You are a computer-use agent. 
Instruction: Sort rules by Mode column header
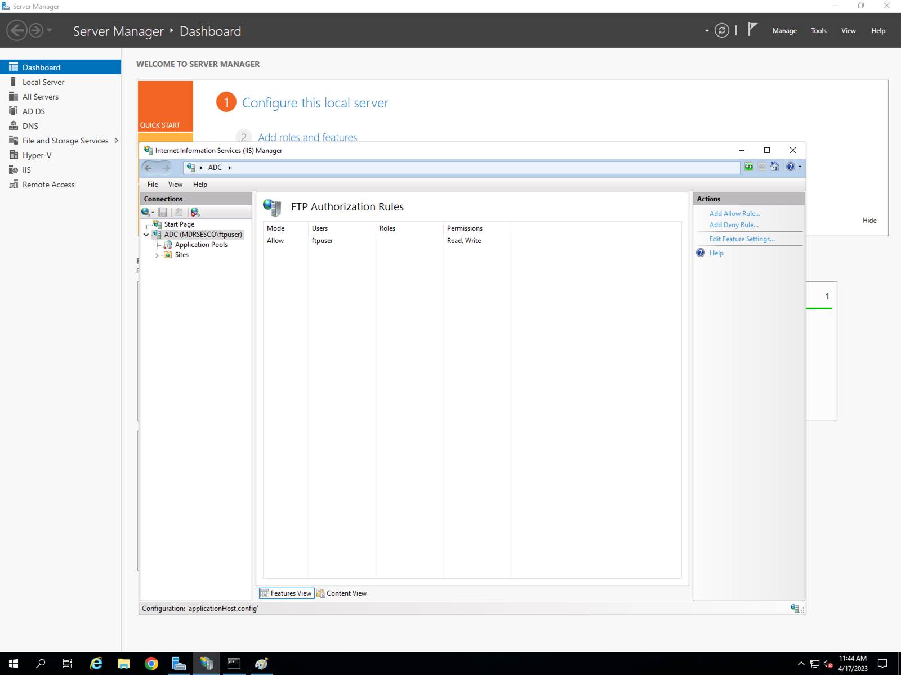[x=286, y=228]
